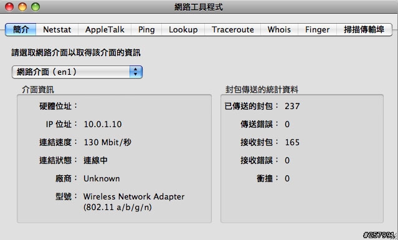Screen dimensions: 398x240
Task: Click the received packets value 165
Action: (x=292, y=142)
